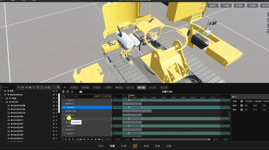Toggle visibility of the Jixiezuzhuang node
Screen dimensions: 269x150
[5, 95]
